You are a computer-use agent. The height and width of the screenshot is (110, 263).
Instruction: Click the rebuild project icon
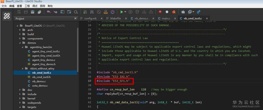(92, 12)
